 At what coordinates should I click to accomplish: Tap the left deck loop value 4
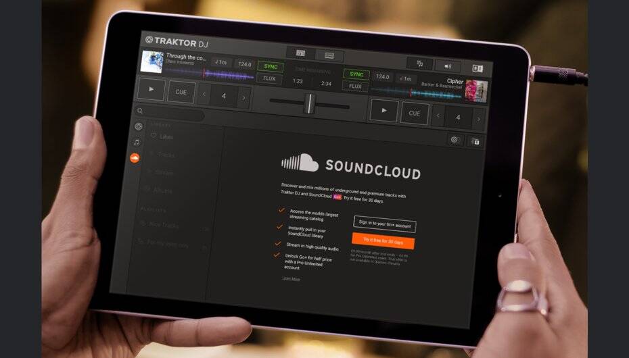tap(224, 96)
